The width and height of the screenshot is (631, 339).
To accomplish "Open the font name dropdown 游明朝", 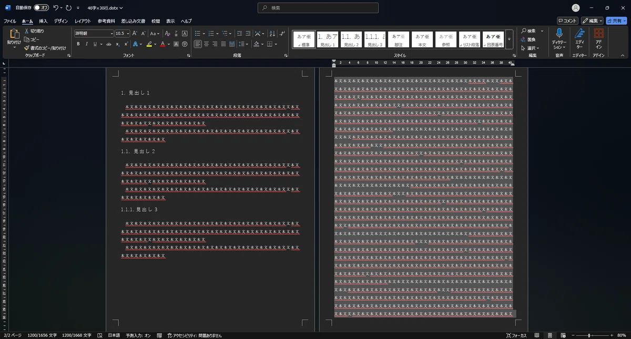I will tap(94, 33).
